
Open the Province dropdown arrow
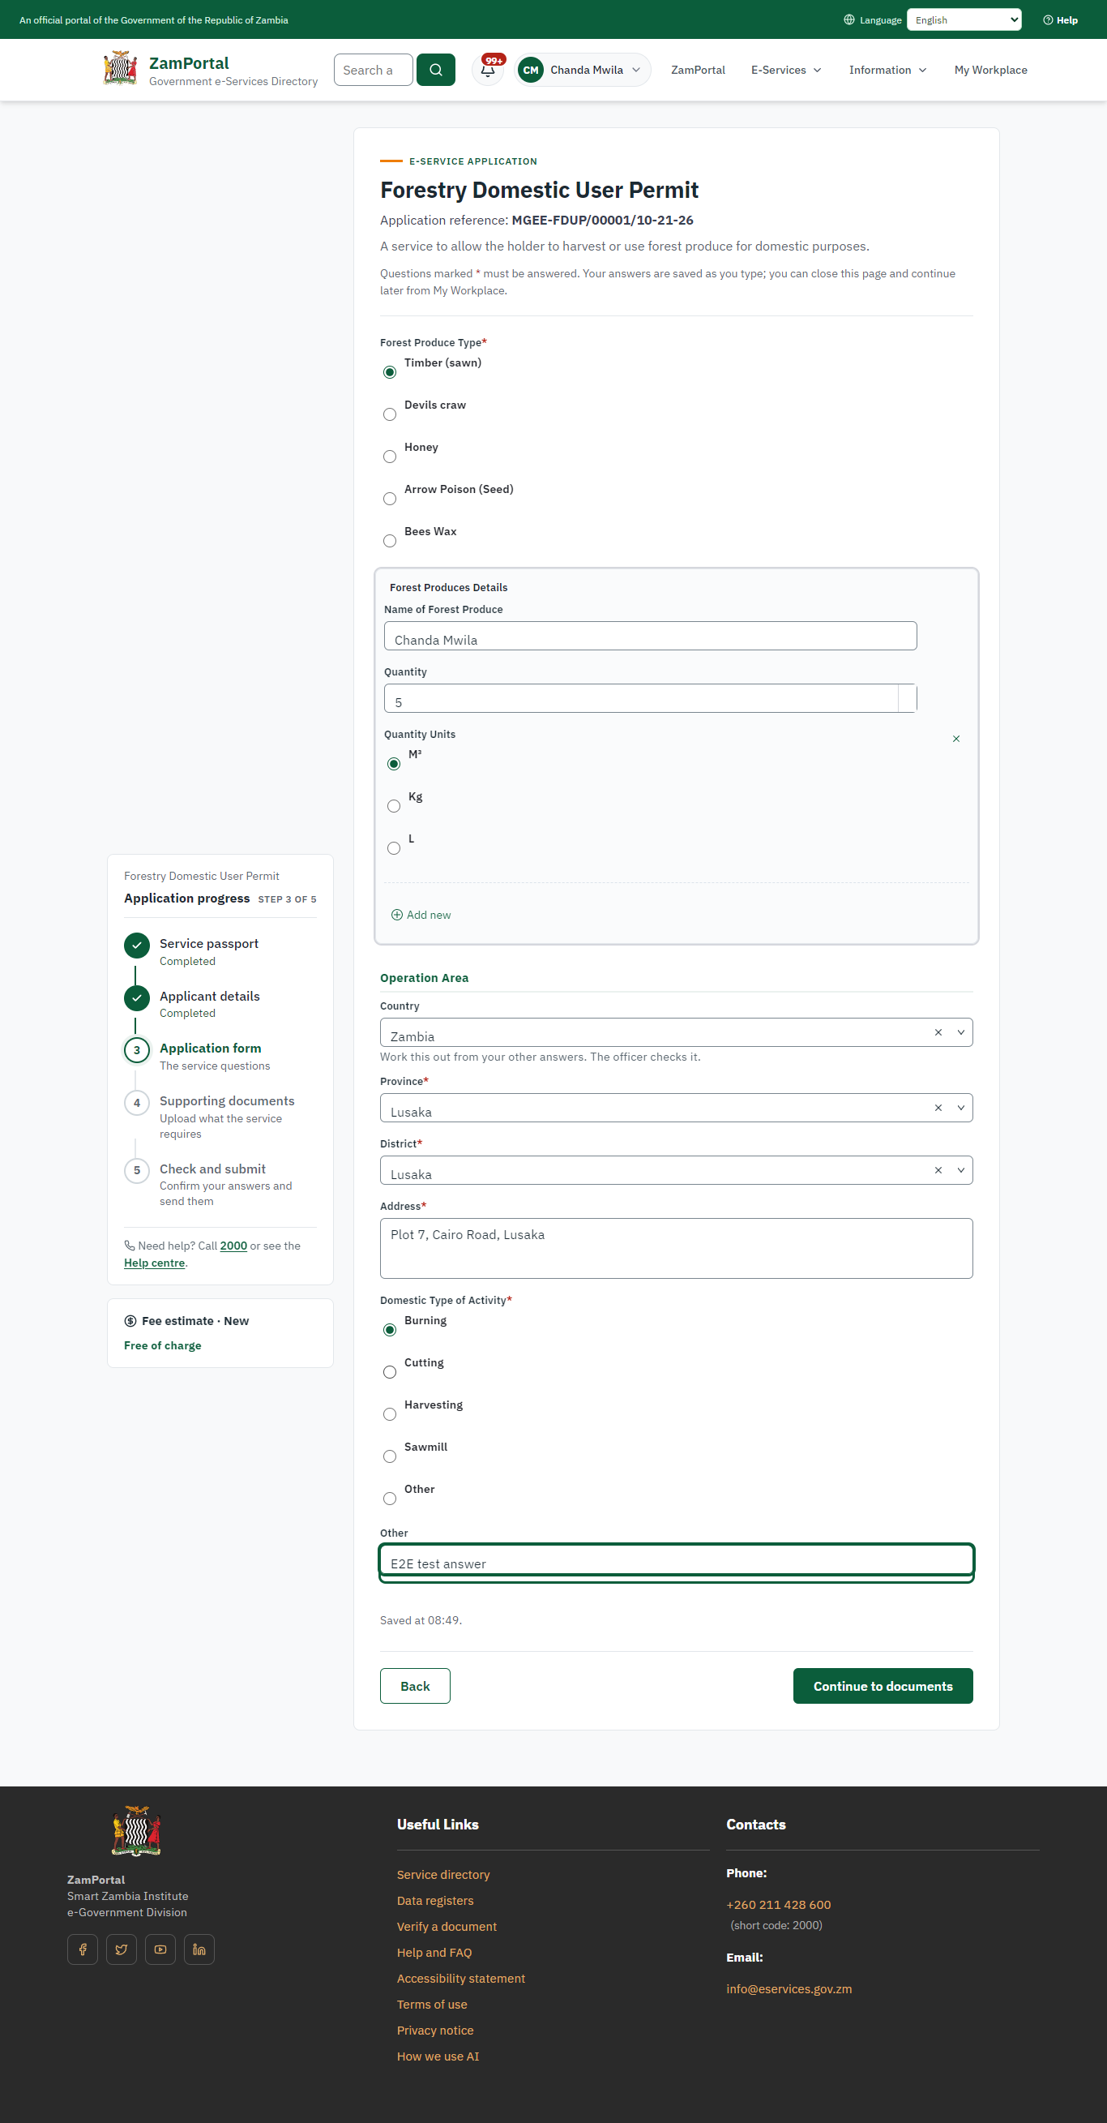[960, 1108]
